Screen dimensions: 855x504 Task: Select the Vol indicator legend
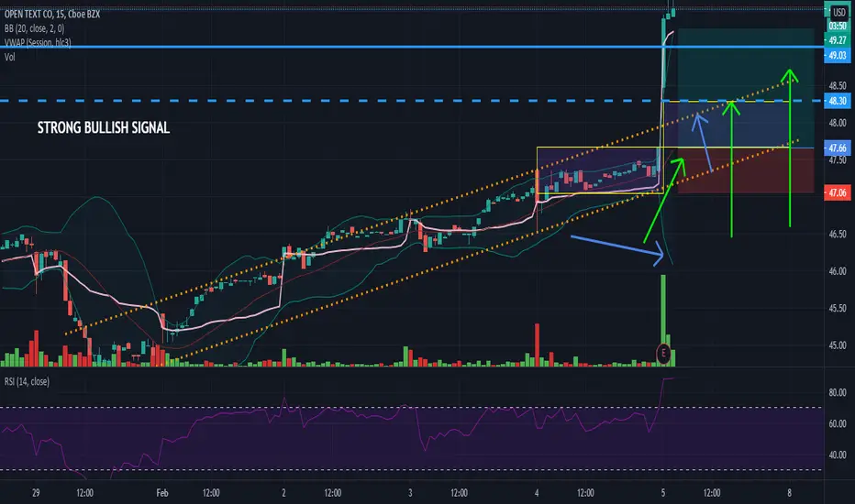(x=10, y=57)
